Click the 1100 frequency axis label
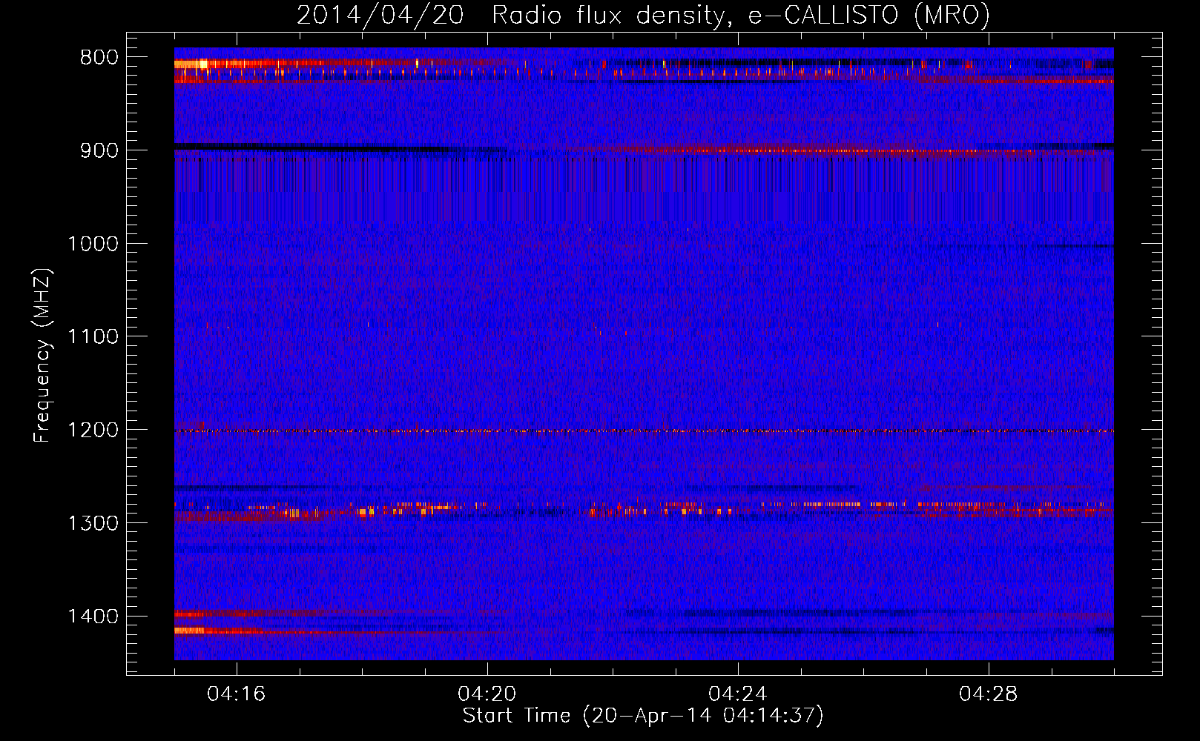Viewport: 1200px width, 741px height. pyautogui.click(x=93, y=337)
